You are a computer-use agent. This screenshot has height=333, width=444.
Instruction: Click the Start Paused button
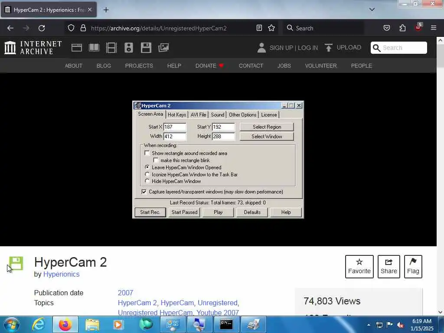(184, 212)
